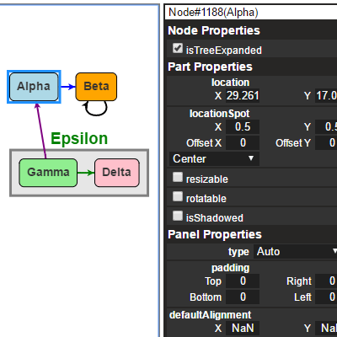Toggle the isShadowed checkbox
Screen dimensions: 337x337
[178, 216]
